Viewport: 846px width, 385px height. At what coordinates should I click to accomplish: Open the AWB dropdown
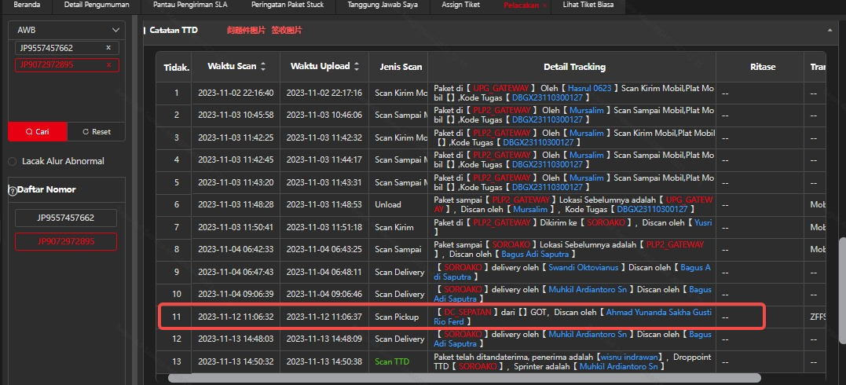click(x=68, y=30)
